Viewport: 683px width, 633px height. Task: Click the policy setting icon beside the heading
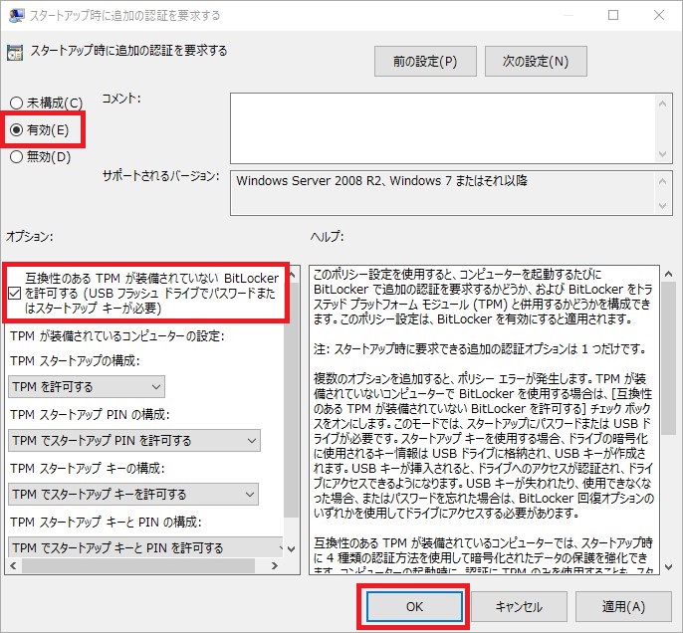pyautogui.click(x=15, y=53)
